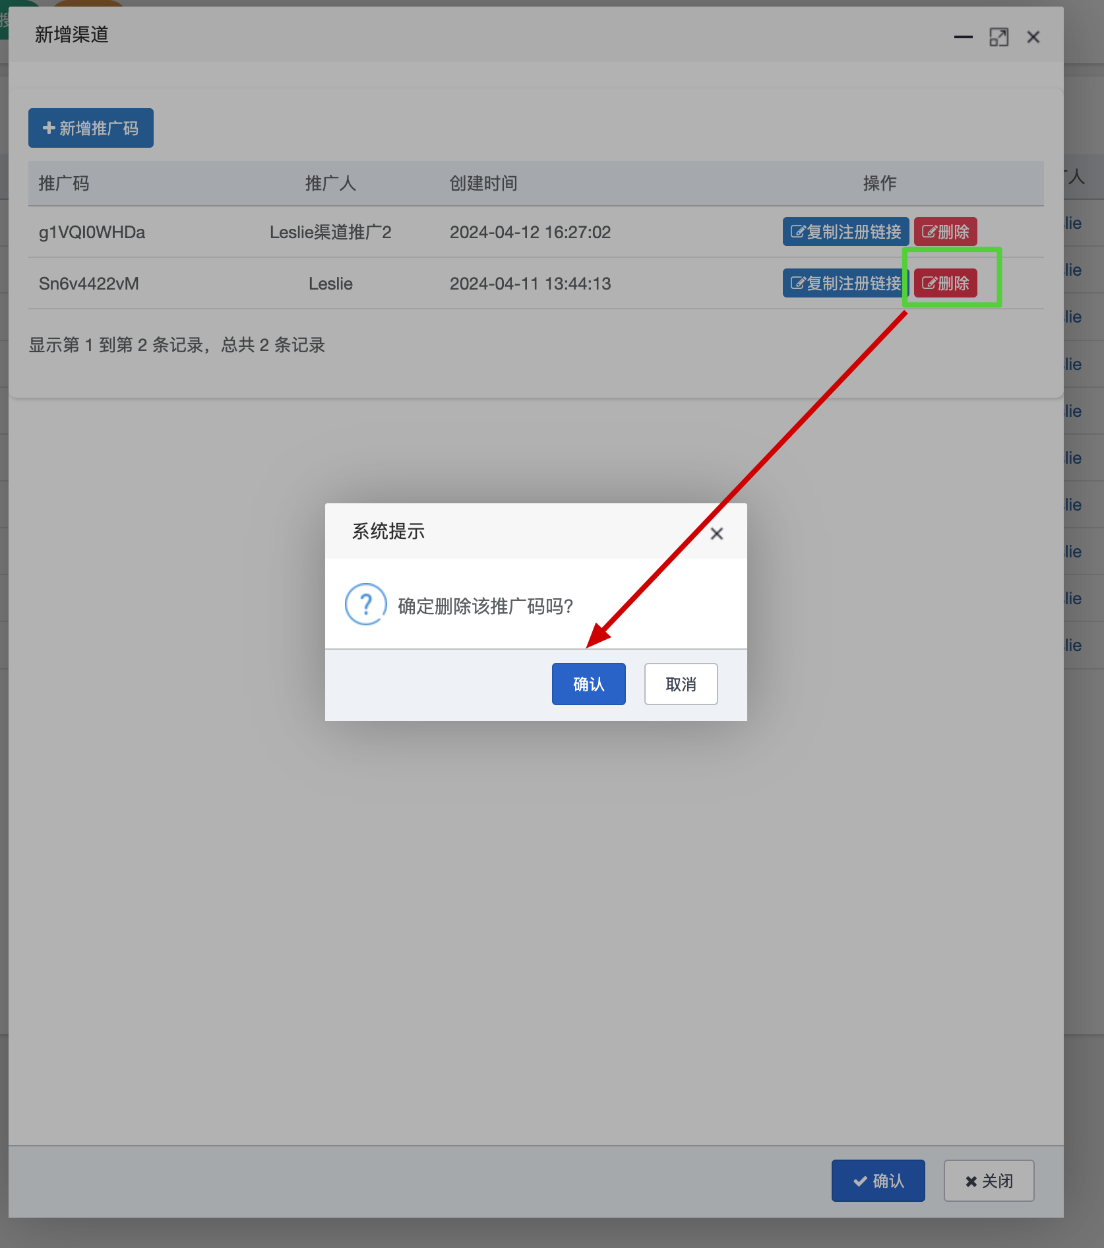Click the blue question mark icon
The width and height of the screenshot is (1104, 1248).
[366, 604]
